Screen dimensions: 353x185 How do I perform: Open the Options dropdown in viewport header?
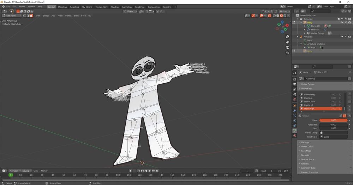pyautogui.click(x=285, y=11)
